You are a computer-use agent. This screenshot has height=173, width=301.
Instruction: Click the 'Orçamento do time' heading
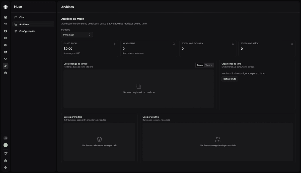[x=231, y=64]
